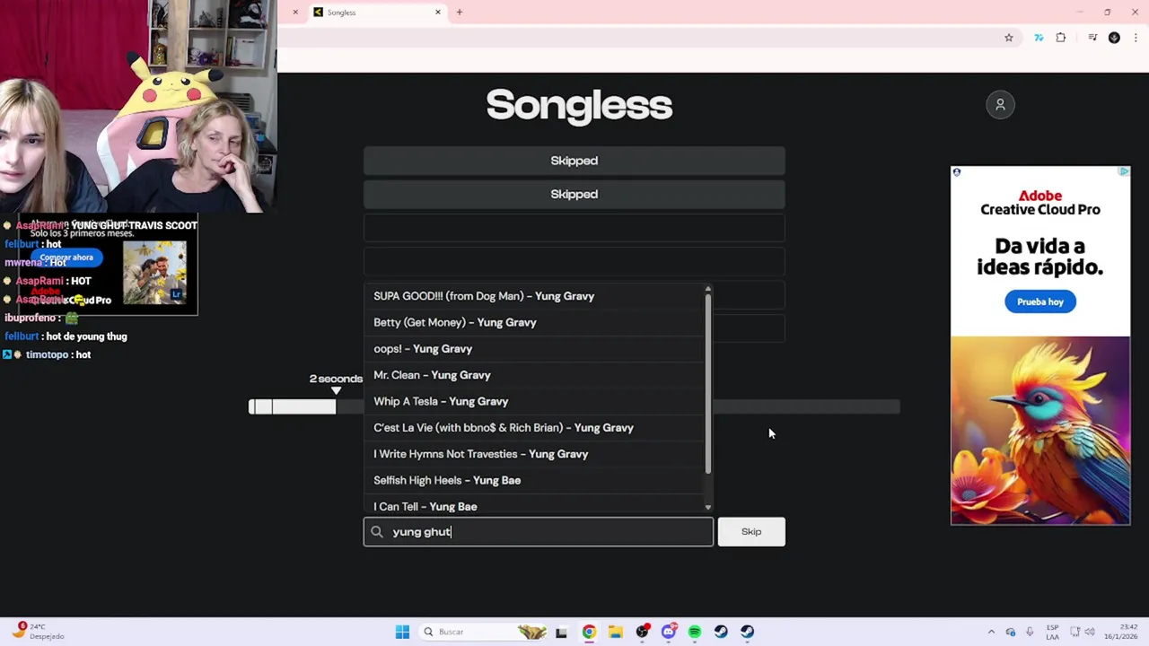The width and height of the screenshot is (1149, 646).
Task: Click the 'Comprar ahora' button in the overlay ad
Action: (66, 258)
